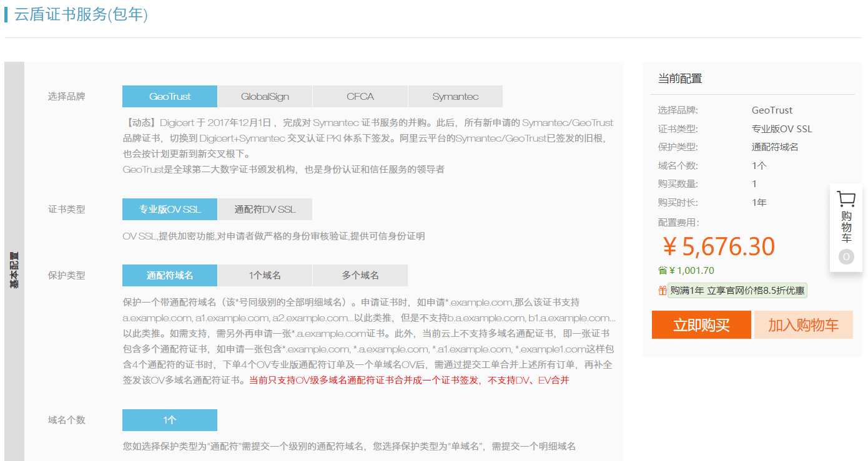The image size is (868, 461).
Task: Click the 加入购物车 button
Action: tap(804, 324)
